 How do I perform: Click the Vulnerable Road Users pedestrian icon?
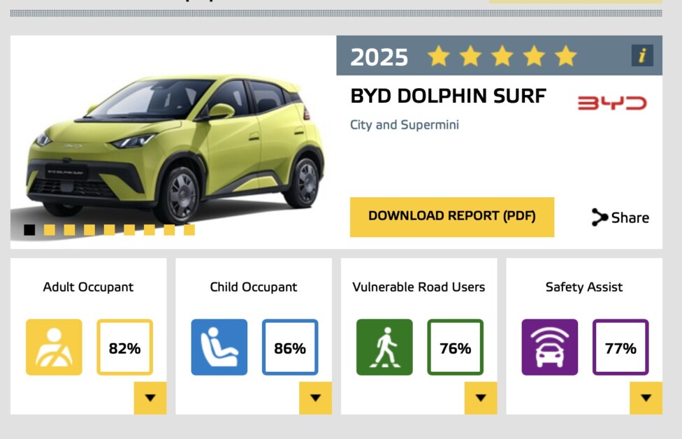pos(384,347)
